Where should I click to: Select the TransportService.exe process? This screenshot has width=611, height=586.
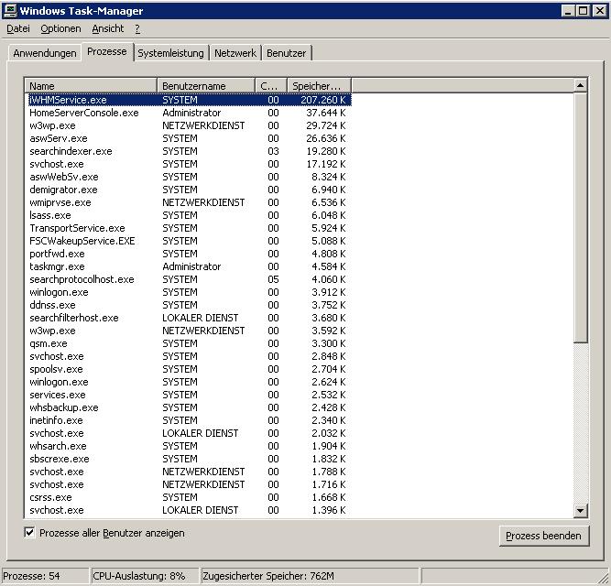point(188,228)
